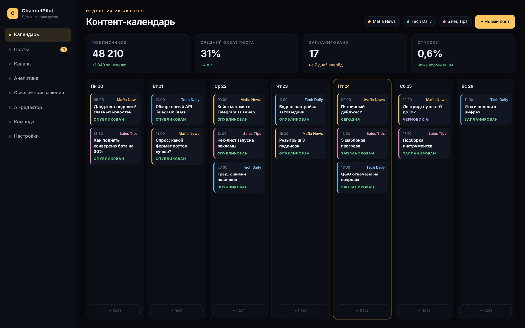Open Тред: ошибки новичков post card
This screenshot has width=525, height=328.
239,177
